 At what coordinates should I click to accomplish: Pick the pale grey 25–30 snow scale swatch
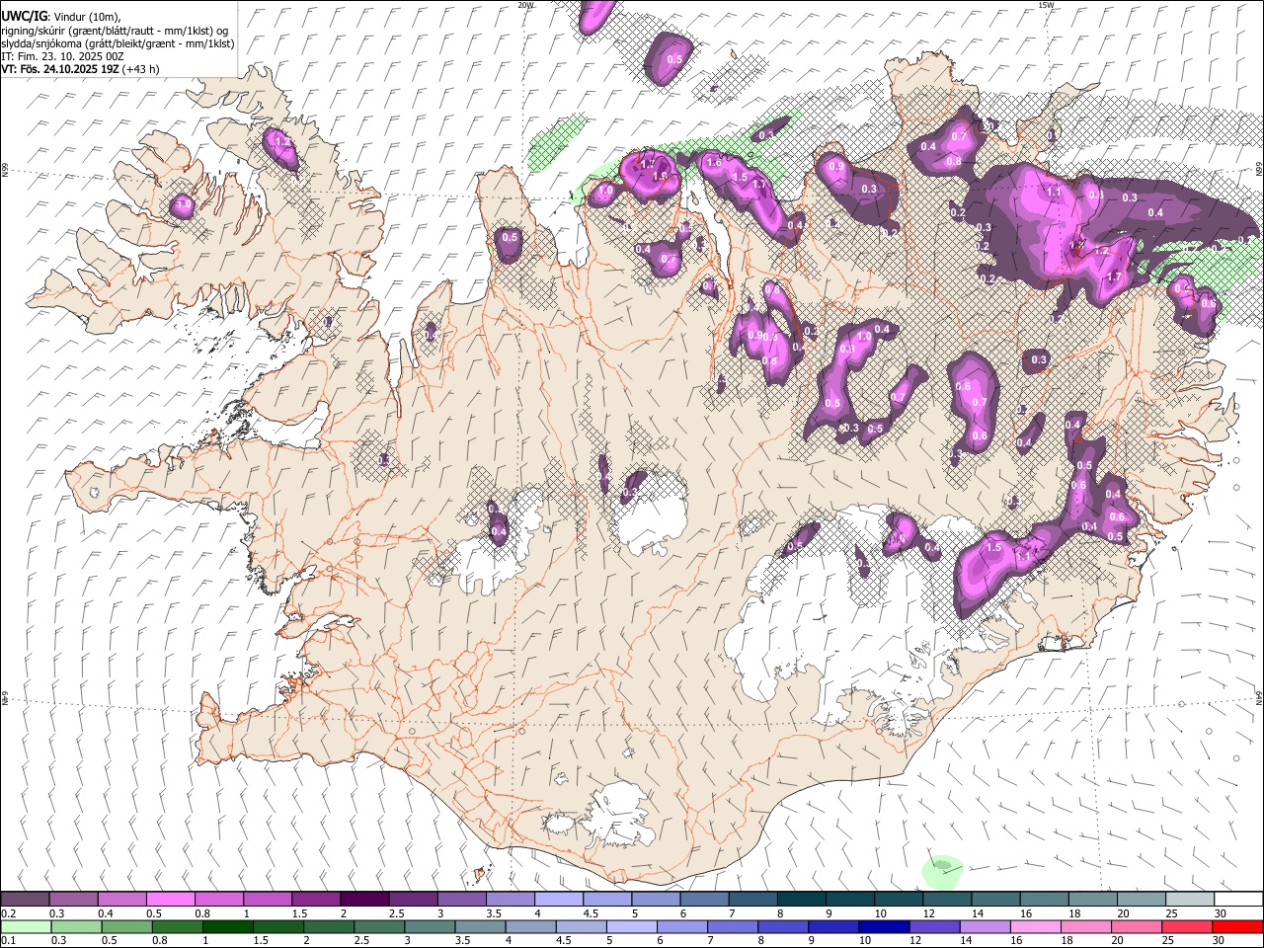coord(1190,899)
